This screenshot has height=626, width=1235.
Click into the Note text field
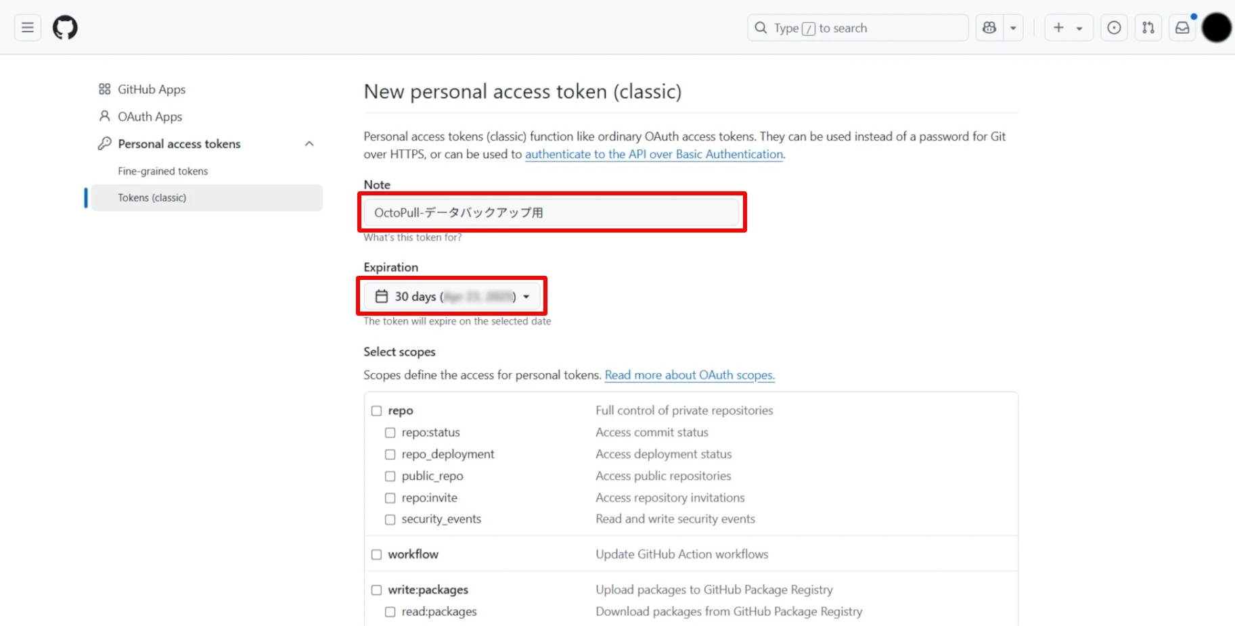[551, 212]
